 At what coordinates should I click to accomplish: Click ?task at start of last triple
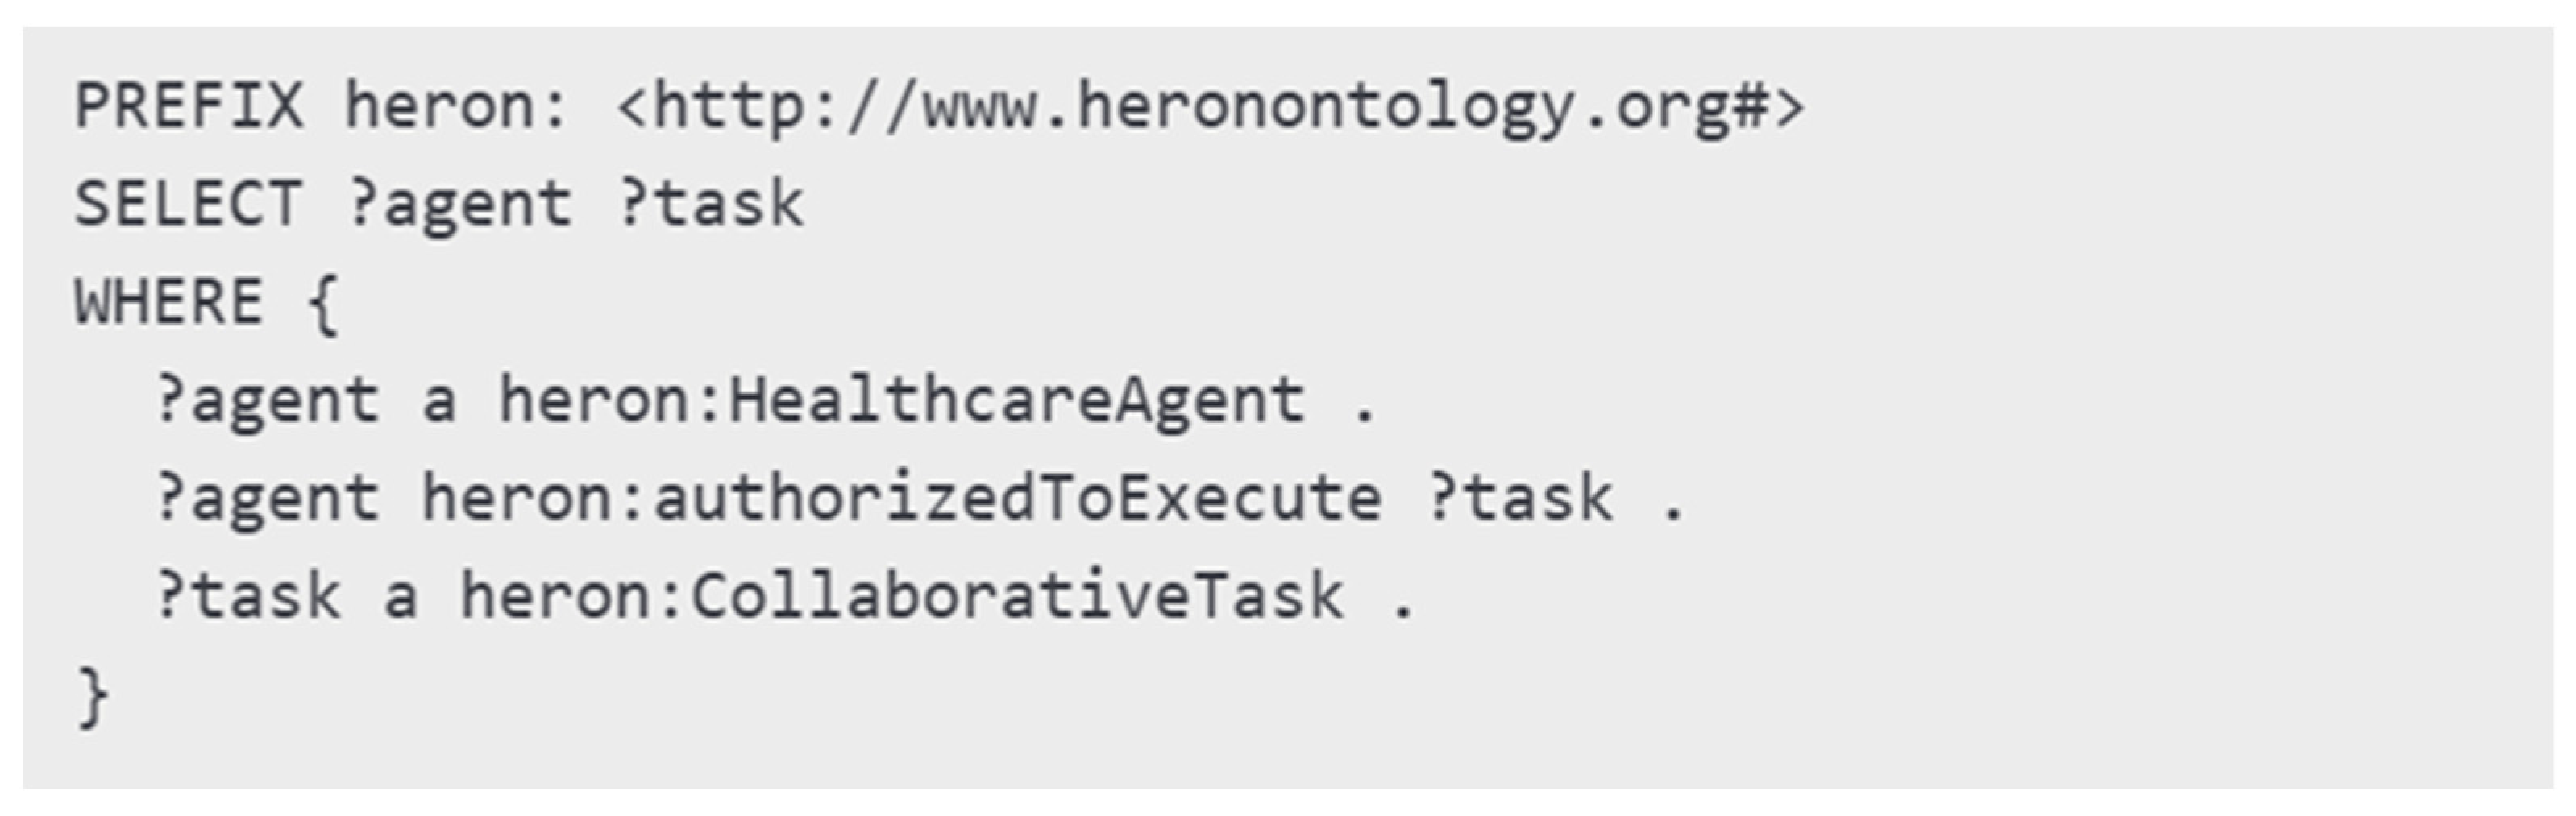pos(248,597)
